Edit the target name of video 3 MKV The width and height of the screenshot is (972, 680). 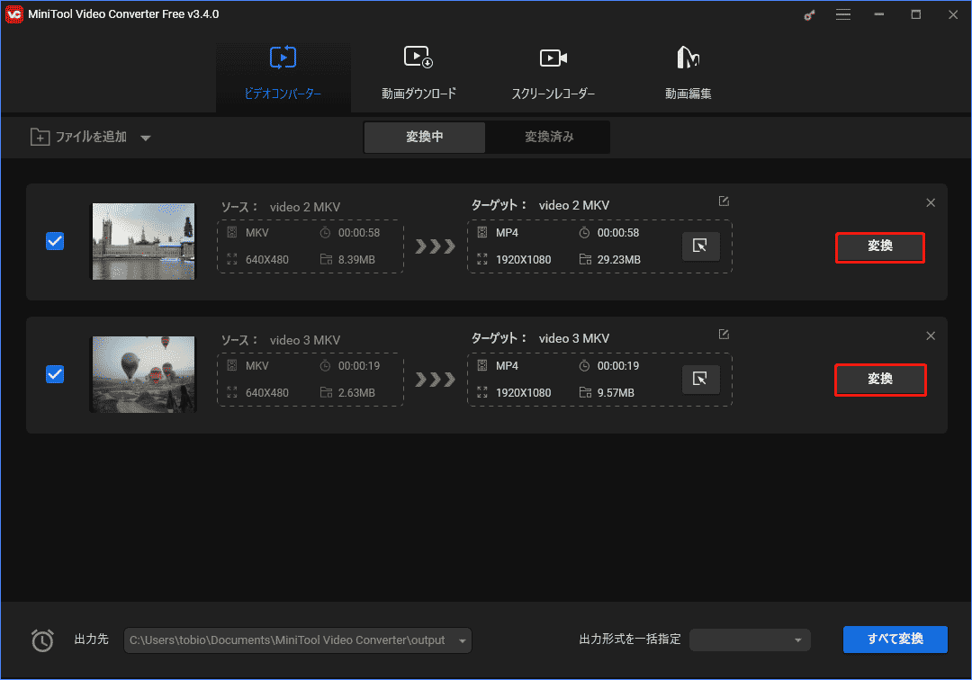(x=724, y=335)
